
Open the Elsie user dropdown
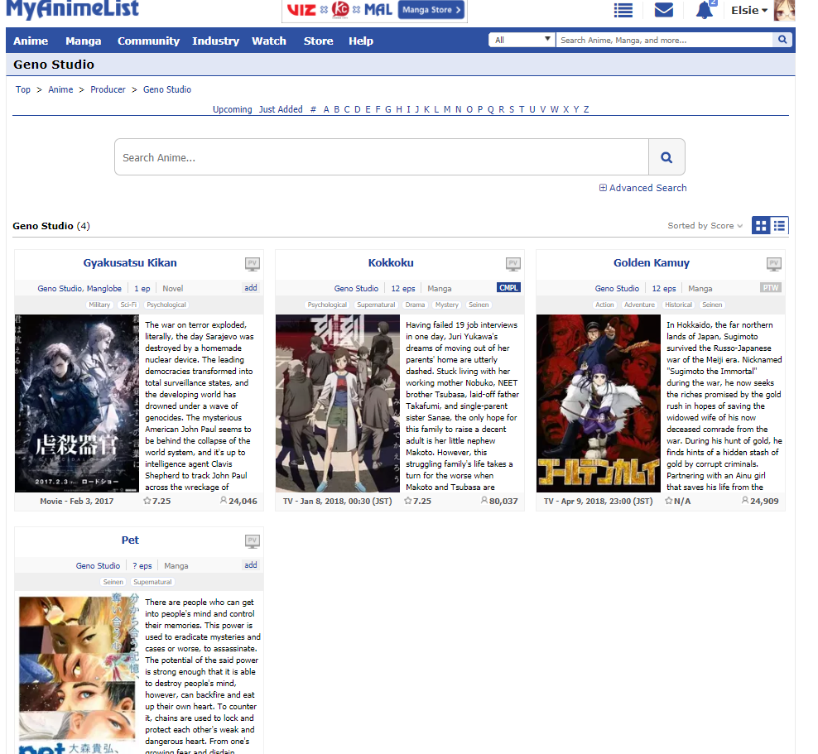tap(749, 11)
